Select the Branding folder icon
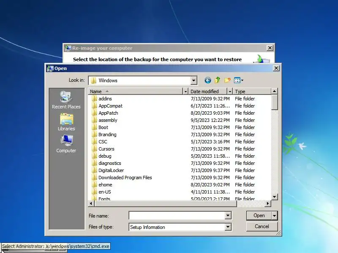The height and width of the screenshot is (253, 338). click(94, 135)
